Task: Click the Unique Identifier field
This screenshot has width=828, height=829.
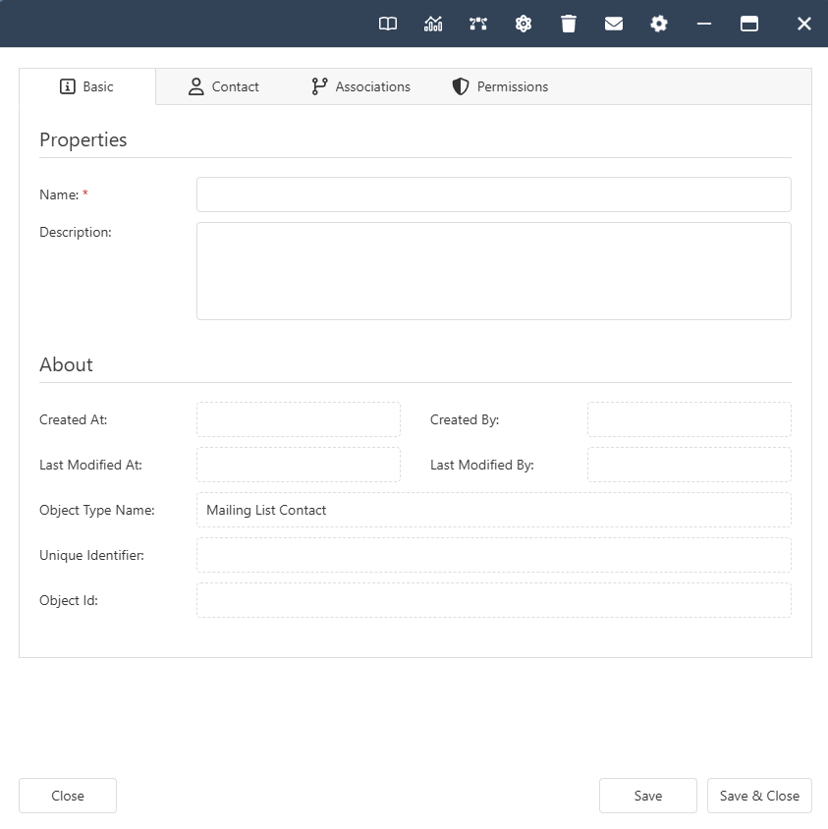Action: [493, 555]
